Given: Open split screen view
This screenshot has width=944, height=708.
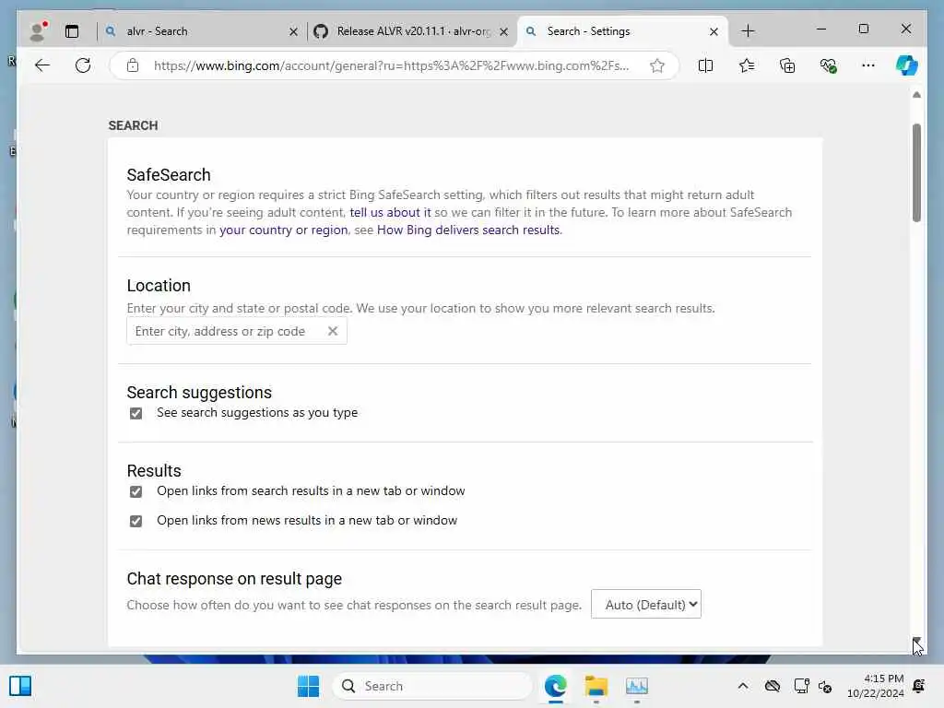Looking at the screenshot, I should tap(705, 65).
